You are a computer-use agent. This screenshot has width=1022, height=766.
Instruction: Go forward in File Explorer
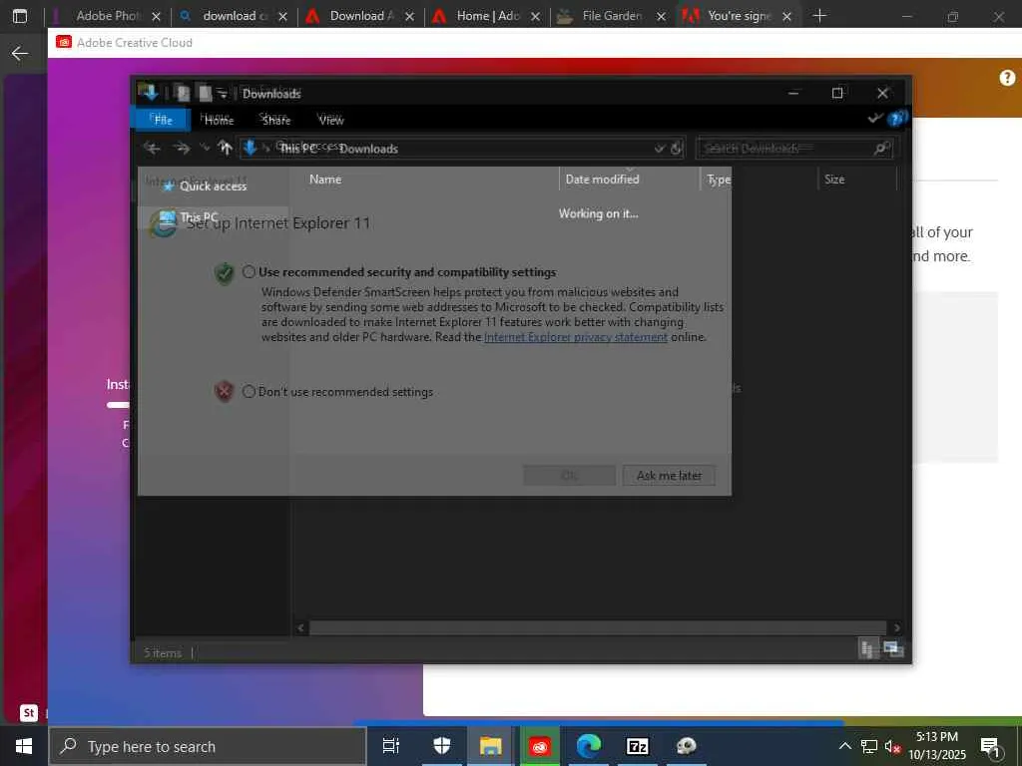point(182,149)
